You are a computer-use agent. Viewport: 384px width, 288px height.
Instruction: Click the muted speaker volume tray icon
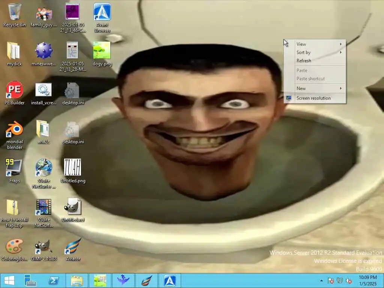(349, 280)
